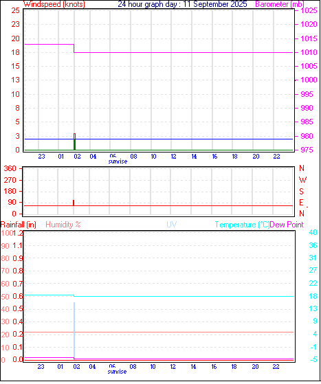Click the 1.1 rainfall scale value

17,246
